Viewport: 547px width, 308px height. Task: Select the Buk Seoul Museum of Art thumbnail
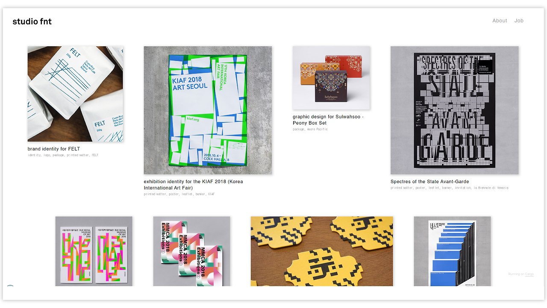tap(94, 251)
